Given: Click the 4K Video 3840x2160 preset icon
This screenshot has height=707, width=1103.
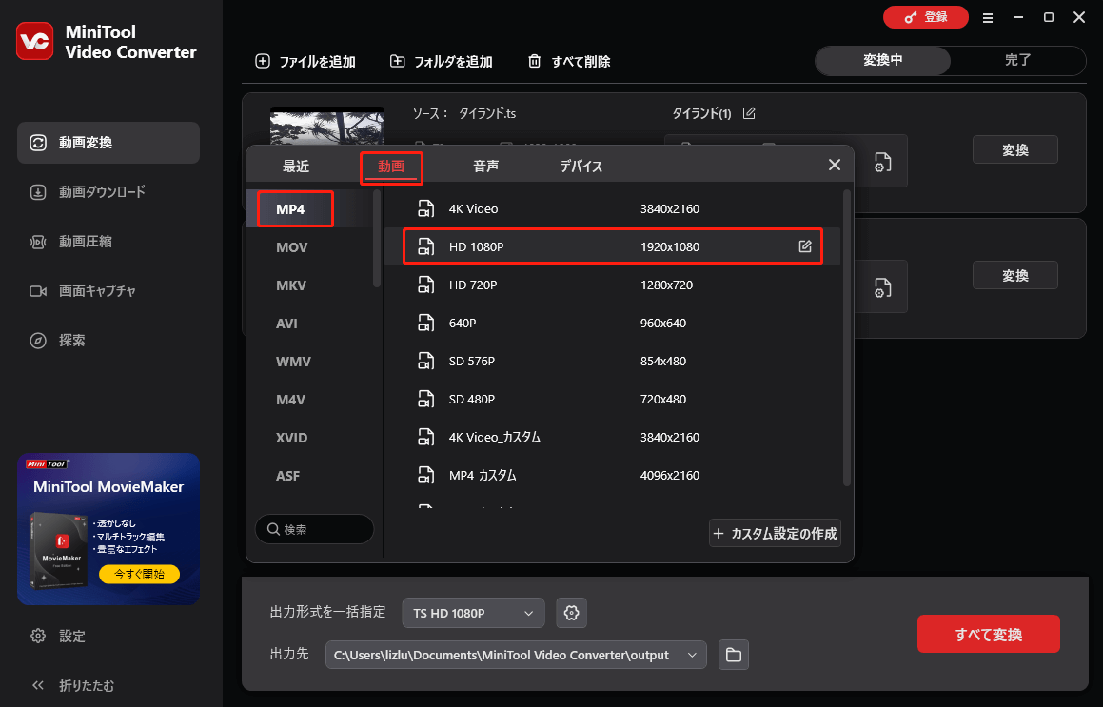Looking at the screenshot, I should coord(425,209).
